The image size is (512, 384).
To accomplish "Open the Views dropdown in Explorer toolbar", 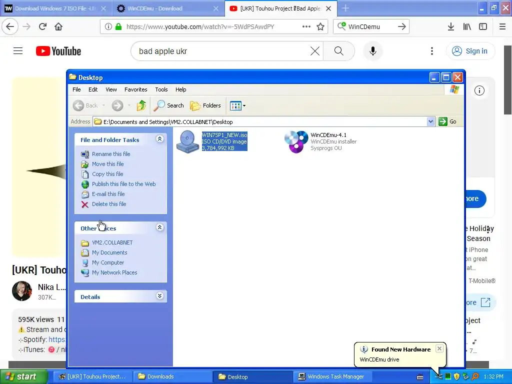I will click(237, 105).
